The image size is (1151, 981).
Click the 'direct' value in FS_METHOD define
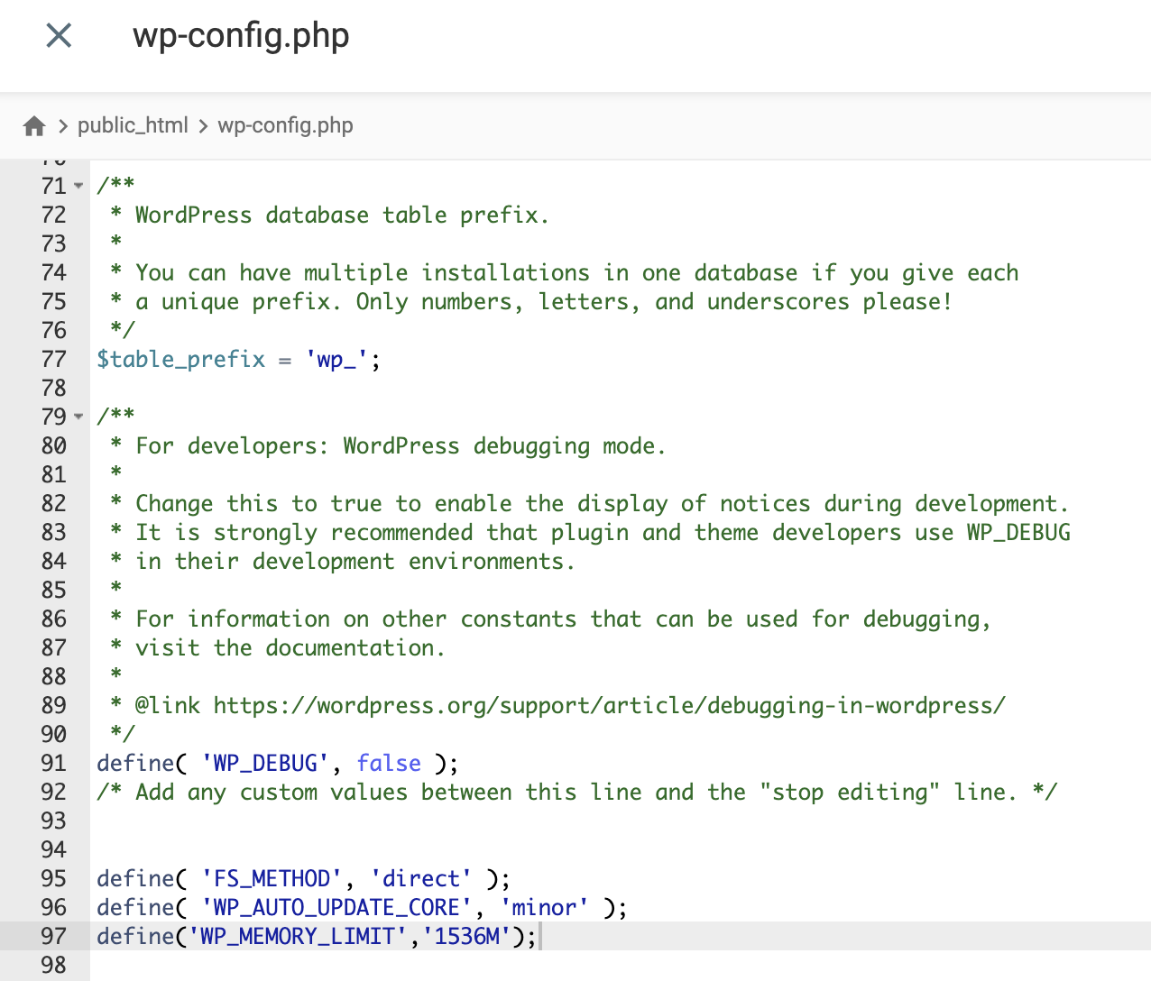419,878
